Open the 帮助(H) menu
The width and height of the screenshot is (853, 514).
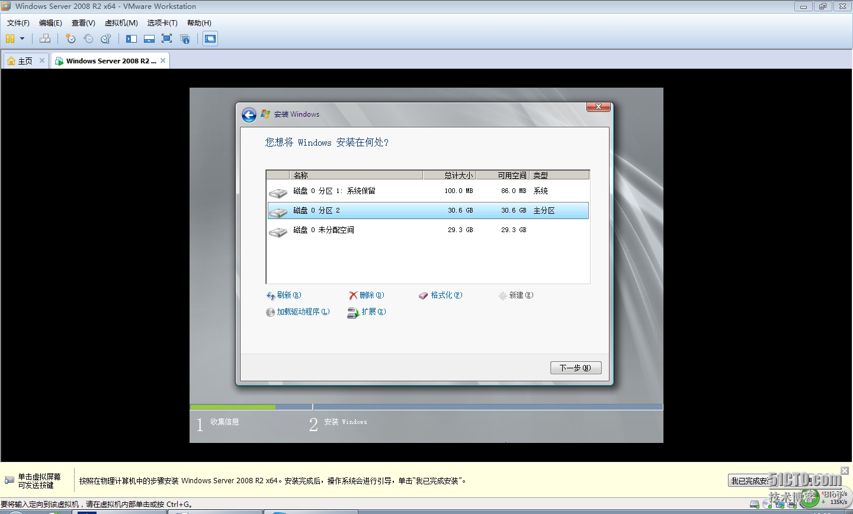[199, 23]
